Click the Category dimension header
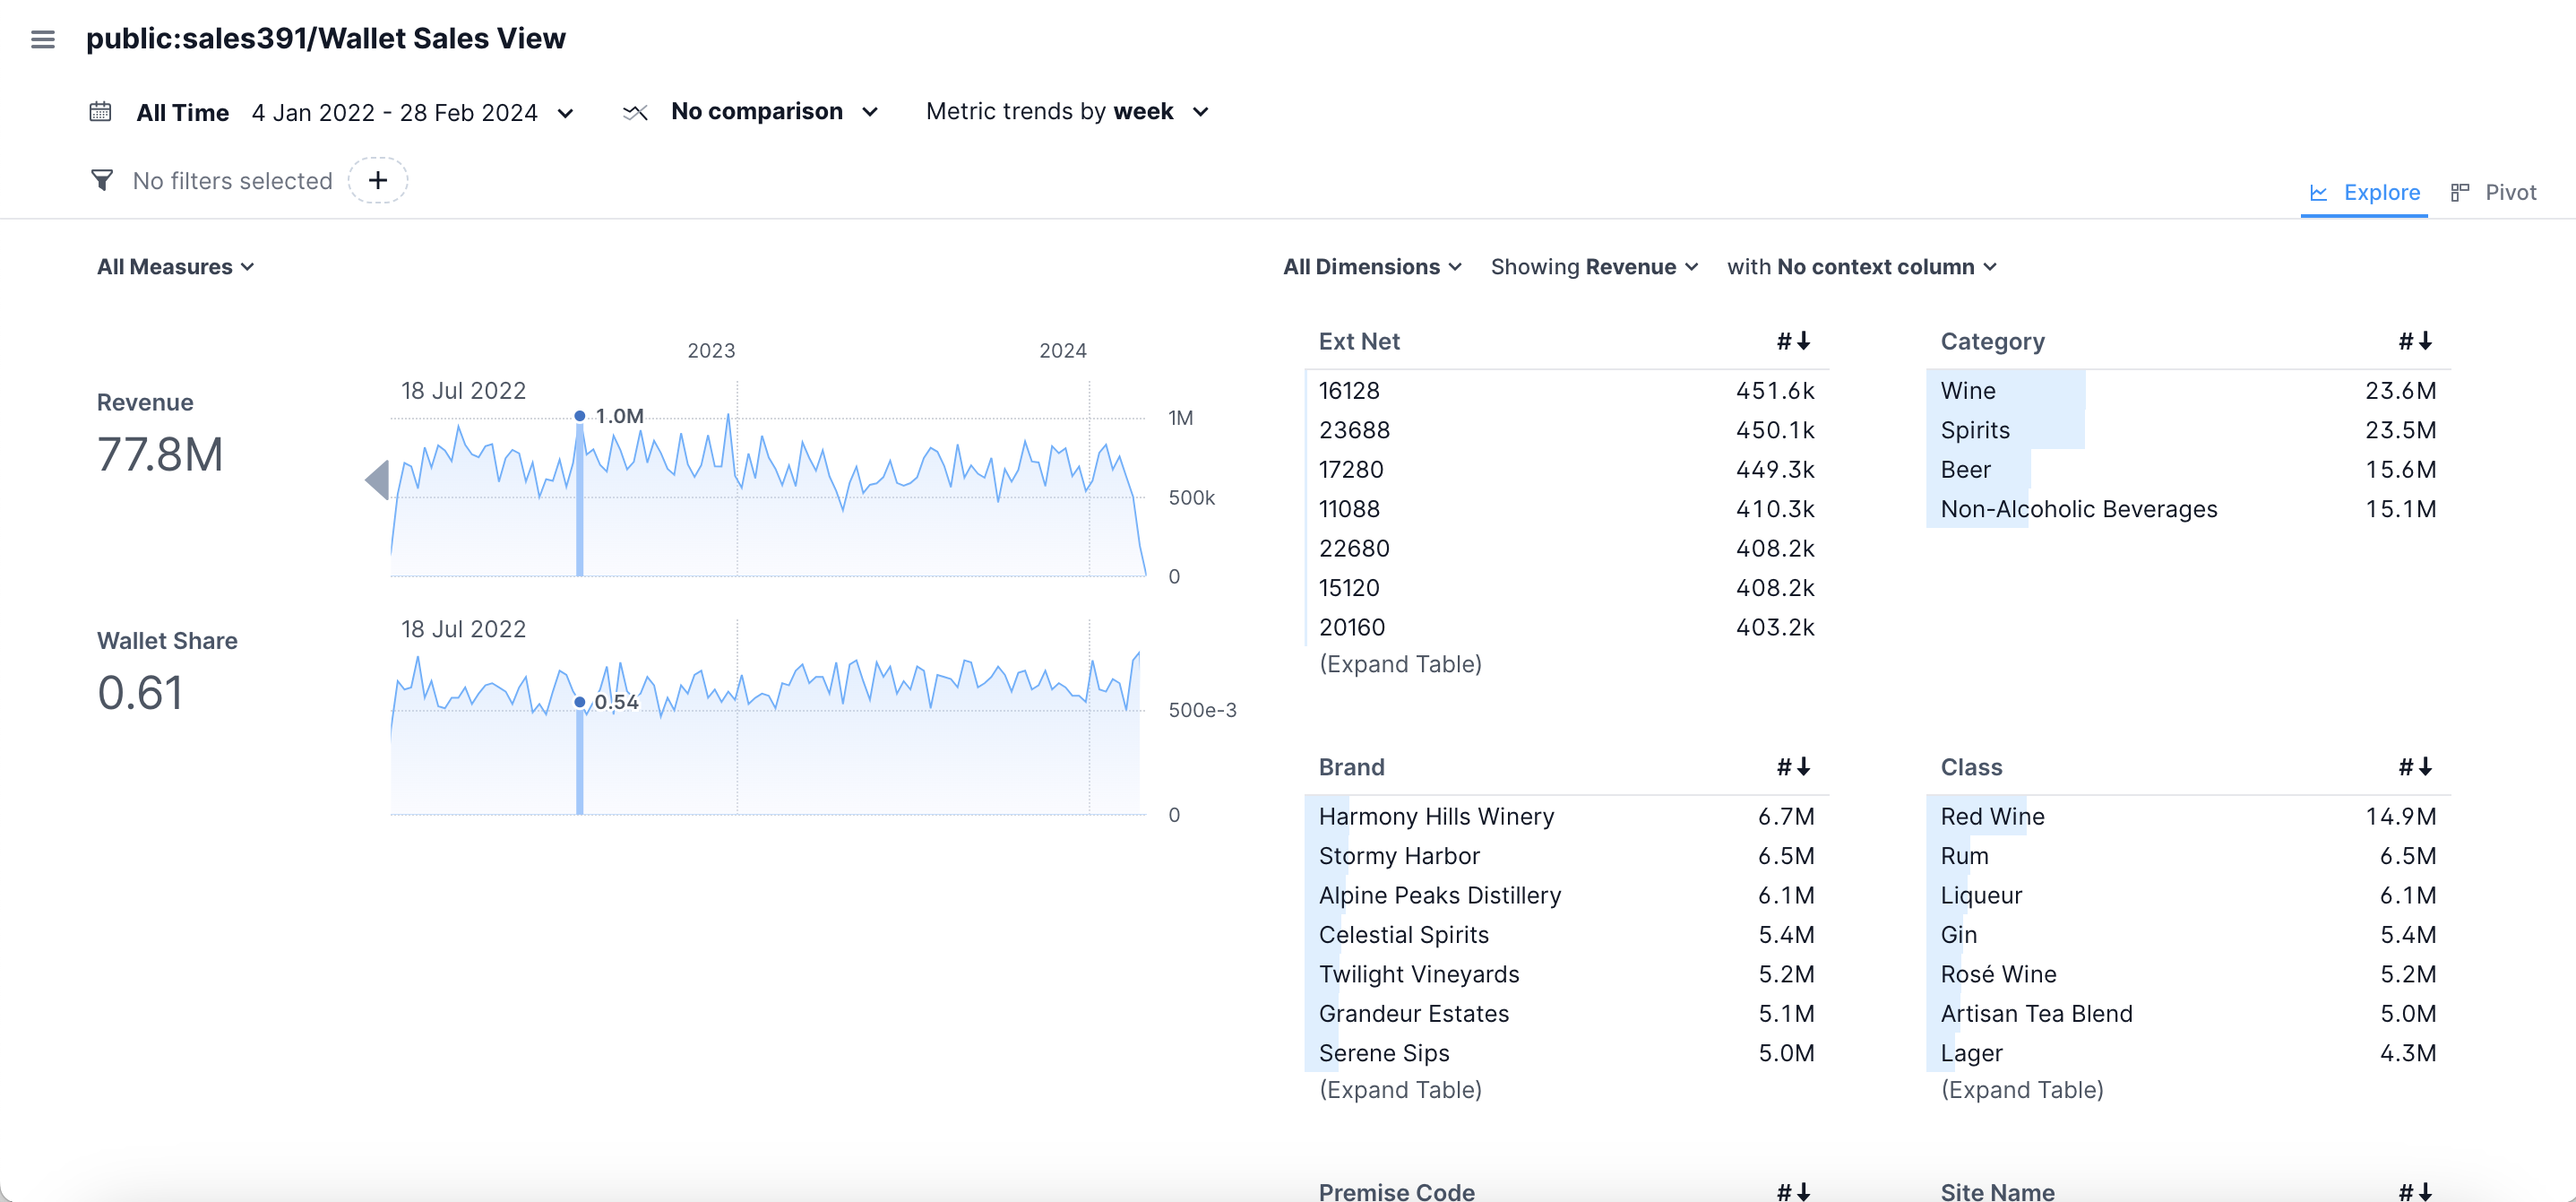 1992,341
